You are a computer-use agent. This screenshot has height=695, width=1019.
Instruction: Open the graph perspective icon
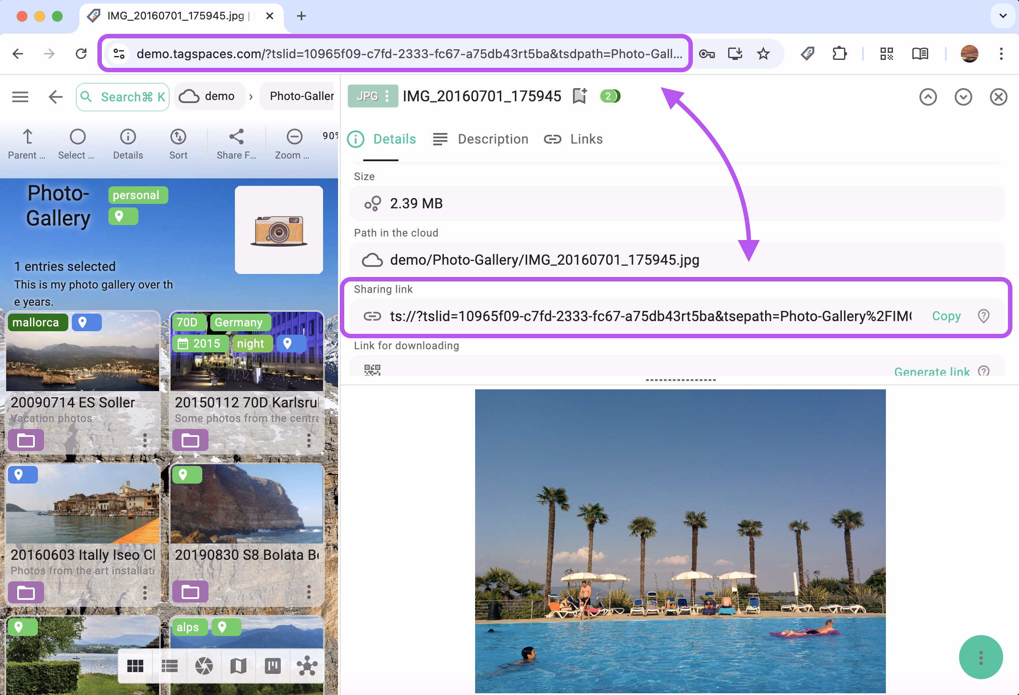click(307, 665)
